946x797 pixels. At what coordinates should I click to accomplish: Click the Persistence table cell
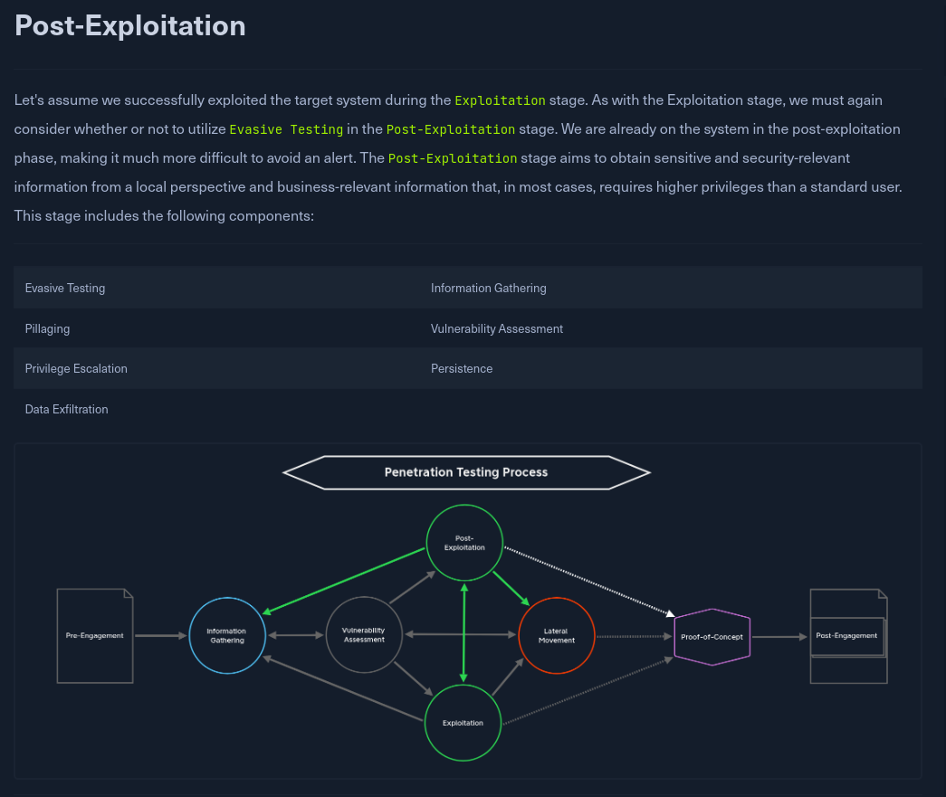click(462, 369)
